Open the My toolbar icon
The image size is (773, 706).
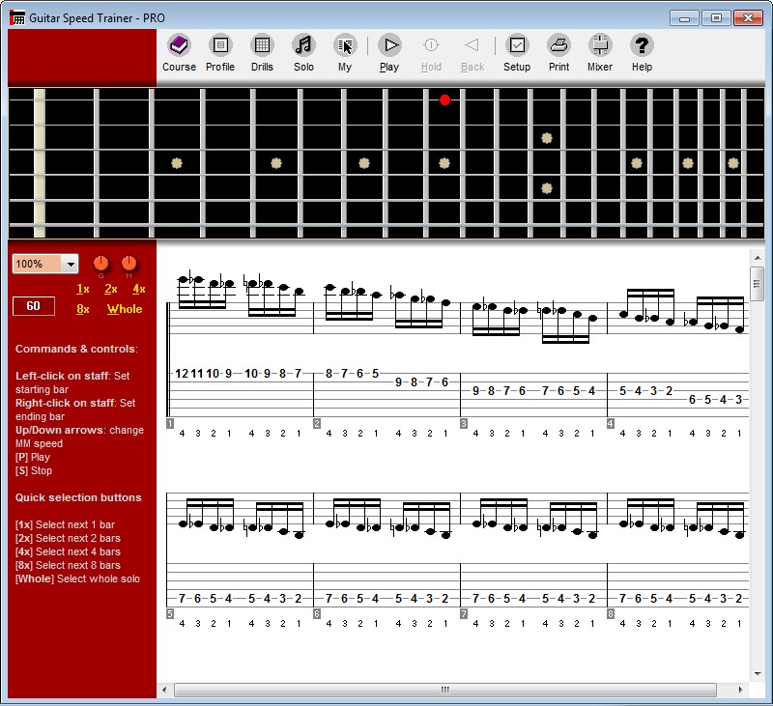pyautogui.click(x=345, y=45)
